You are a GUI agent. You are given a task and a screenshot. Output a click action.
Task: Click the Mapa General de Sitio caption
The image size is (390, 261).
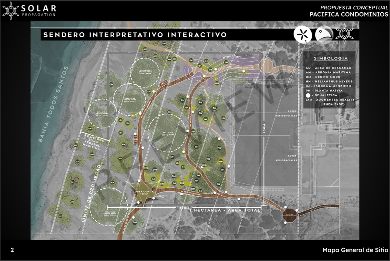[355, 250]
